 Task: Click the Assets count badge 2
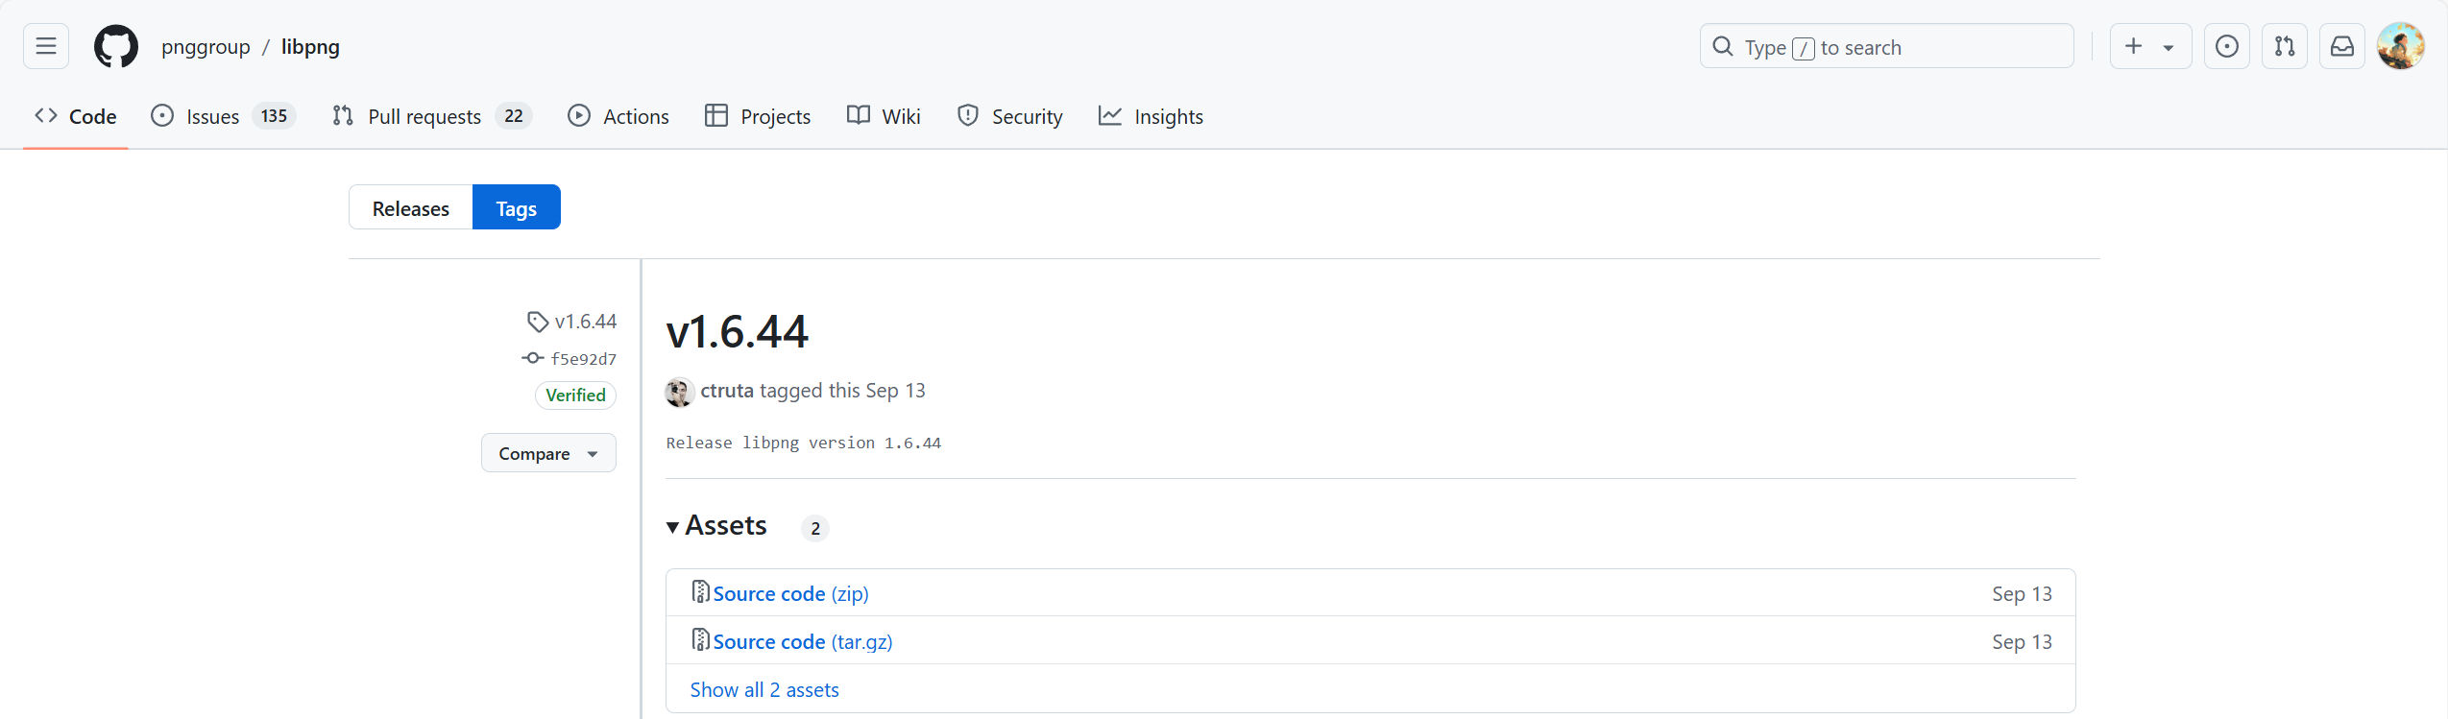[x=815, y=528]
